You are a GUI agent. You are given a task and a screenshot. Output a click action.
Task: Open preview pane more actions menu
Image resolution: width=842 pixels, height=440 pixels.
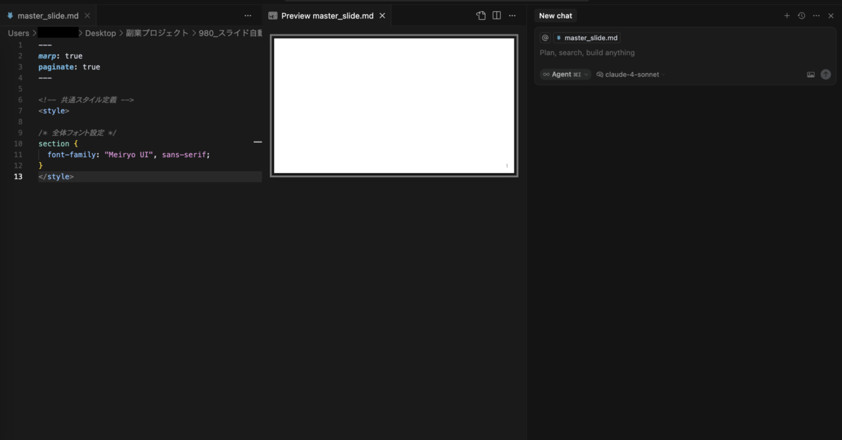[x=512, y=16]
